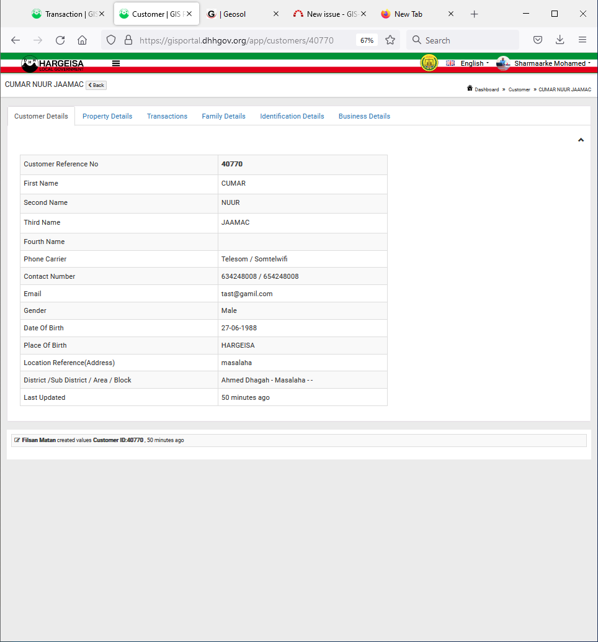Go forward with the browser forward arrow
This screenshot has width=598, height=642.
point(38,40)
